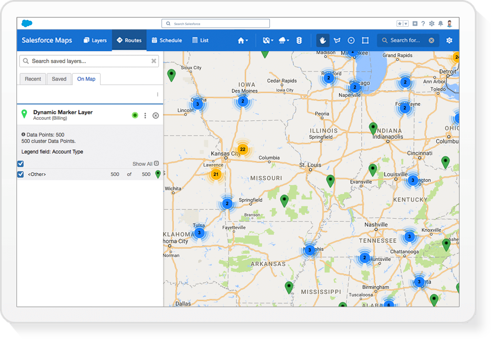Click the Show All link
Viewport: 497px width, 344px height.
pyautogui.click(x=143, y=164)
